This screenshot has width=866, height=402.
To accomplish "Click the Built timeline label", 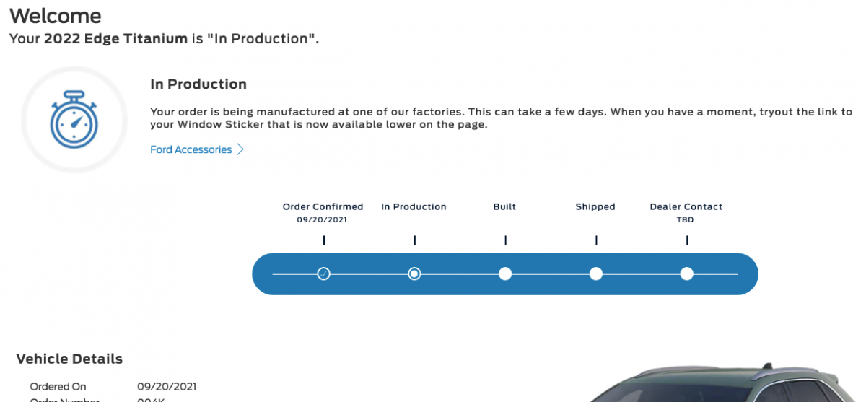I will tap(504, 206).
